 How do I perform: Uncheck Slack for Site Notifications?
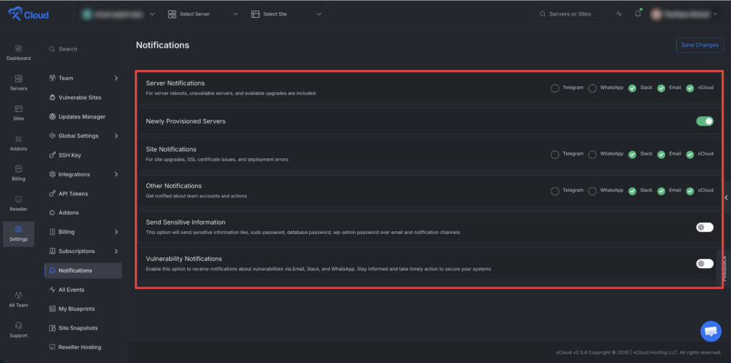(632, 154)
